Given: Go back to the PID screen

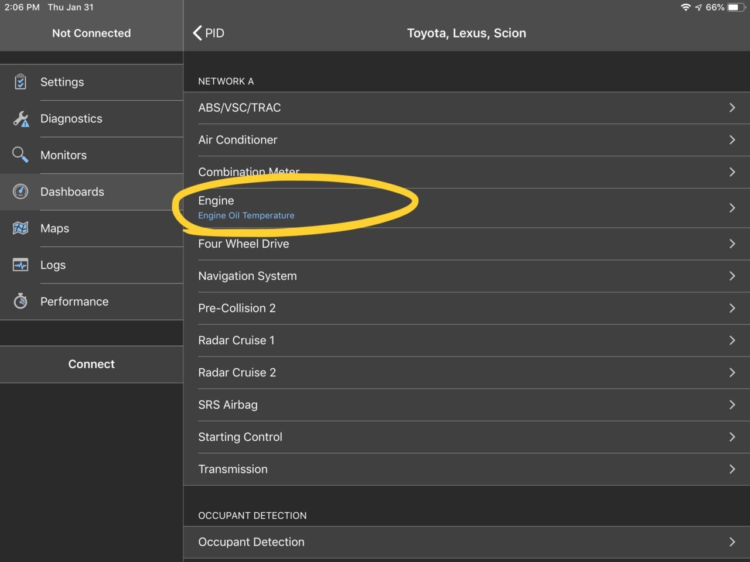Looking at the screenshot, I should (x=209, y=33).
